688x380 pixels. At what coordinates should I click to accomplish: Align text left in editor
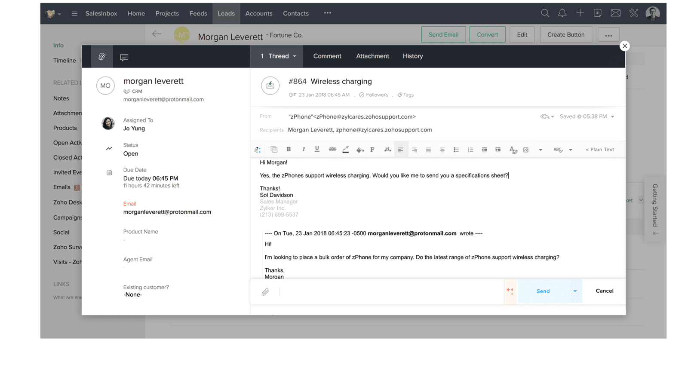pos(400,150)
